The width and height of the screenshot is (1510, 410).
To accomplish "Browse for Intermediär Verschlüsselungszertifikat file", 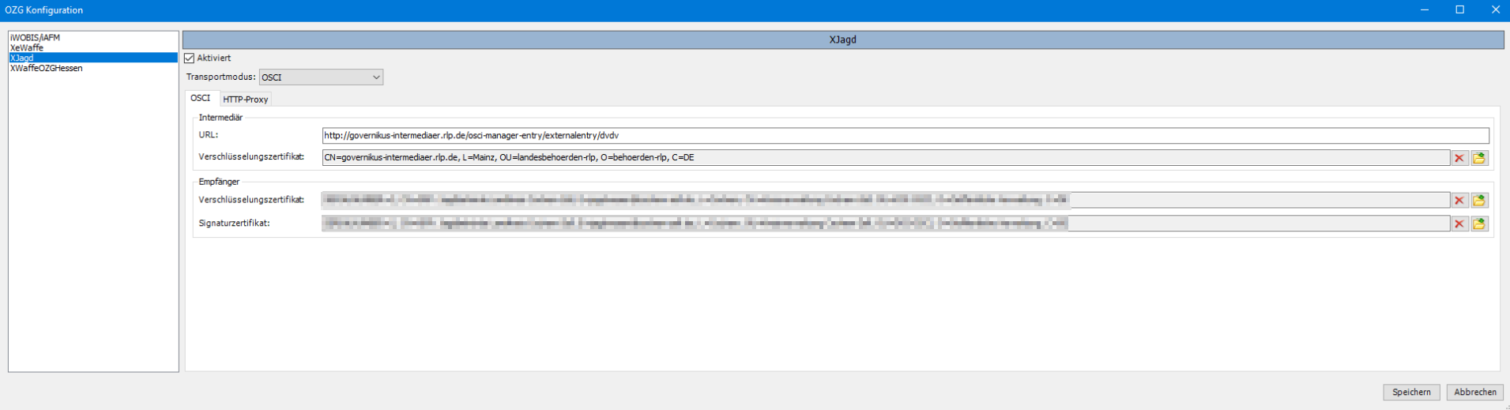I will coord(1479,158).
